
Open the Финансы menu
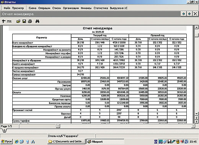(x=86, y=8)
